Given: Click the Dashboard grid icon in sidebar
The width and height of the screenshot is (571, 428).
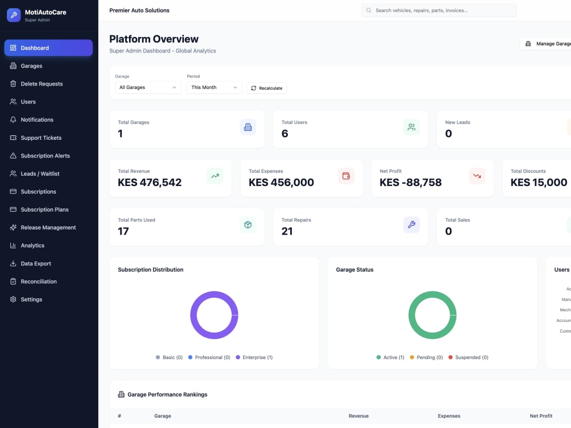Looking at the screenshot, I should click(13, 48).
